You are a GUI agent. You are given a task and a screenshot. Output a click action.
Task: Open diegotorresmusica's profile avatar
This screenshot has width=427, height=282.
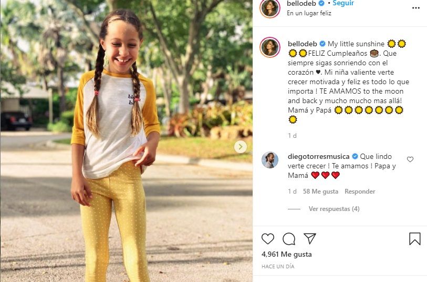(x=270, y=160)
